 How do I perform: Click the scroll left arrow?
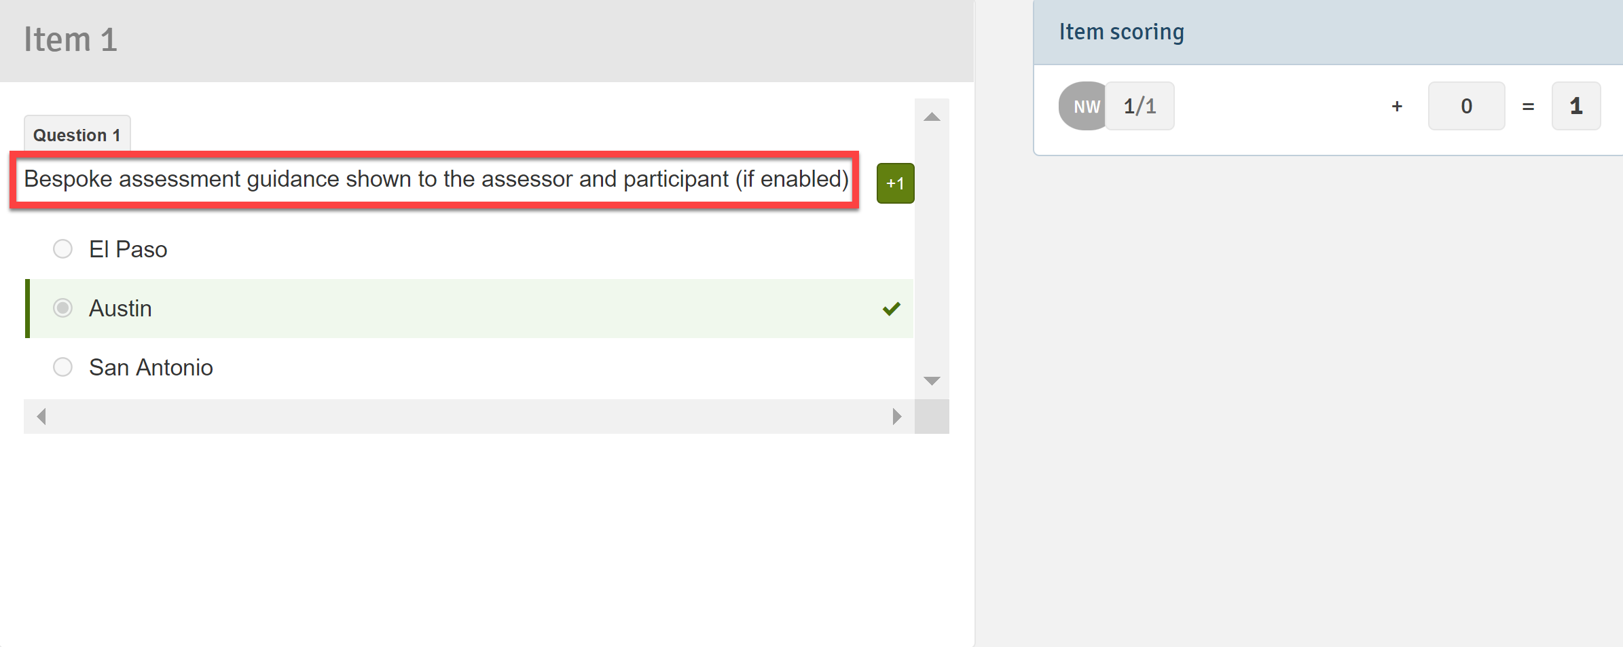pyautogui.click(x=41, y=416)
